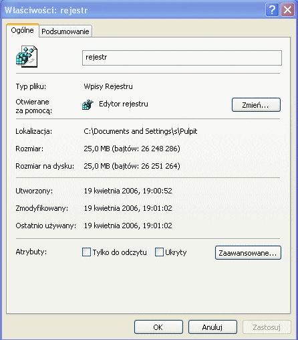Select the Ogólne tab
298x340 pixels.
23,30
